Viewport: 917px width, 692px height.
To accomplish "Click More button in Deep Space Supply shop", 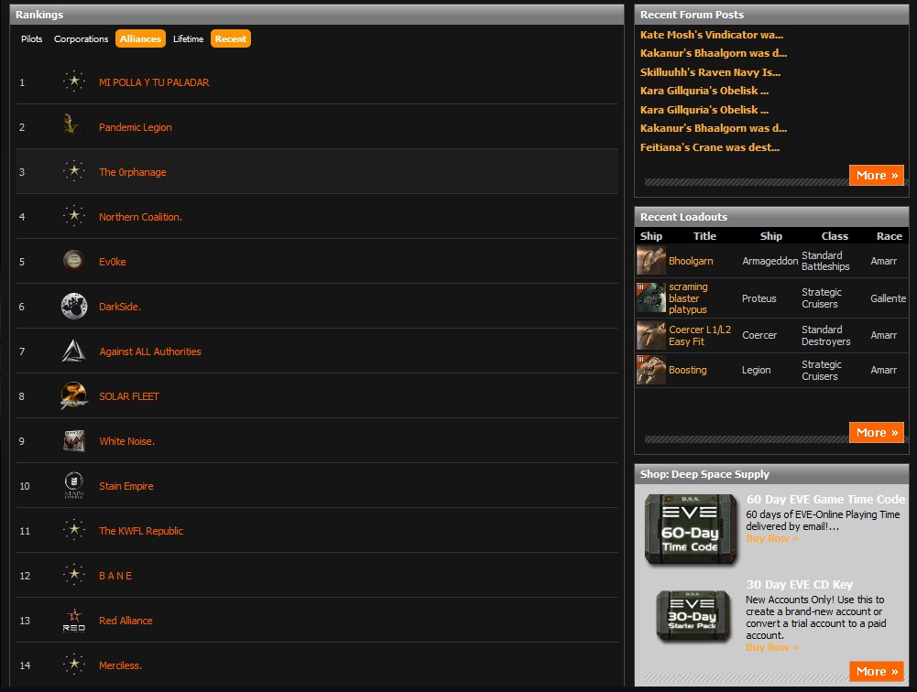I will coord(876,672).
